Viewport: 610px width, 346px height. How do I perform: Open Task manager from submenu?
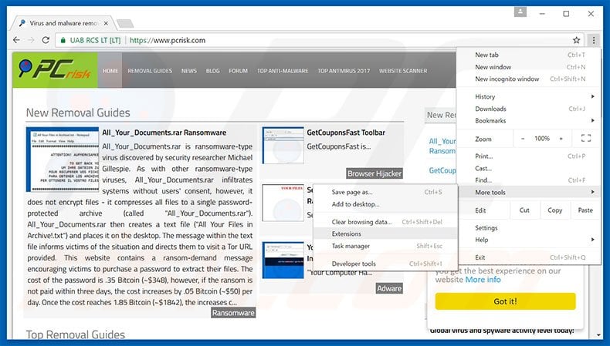click(x=385, y=246)
